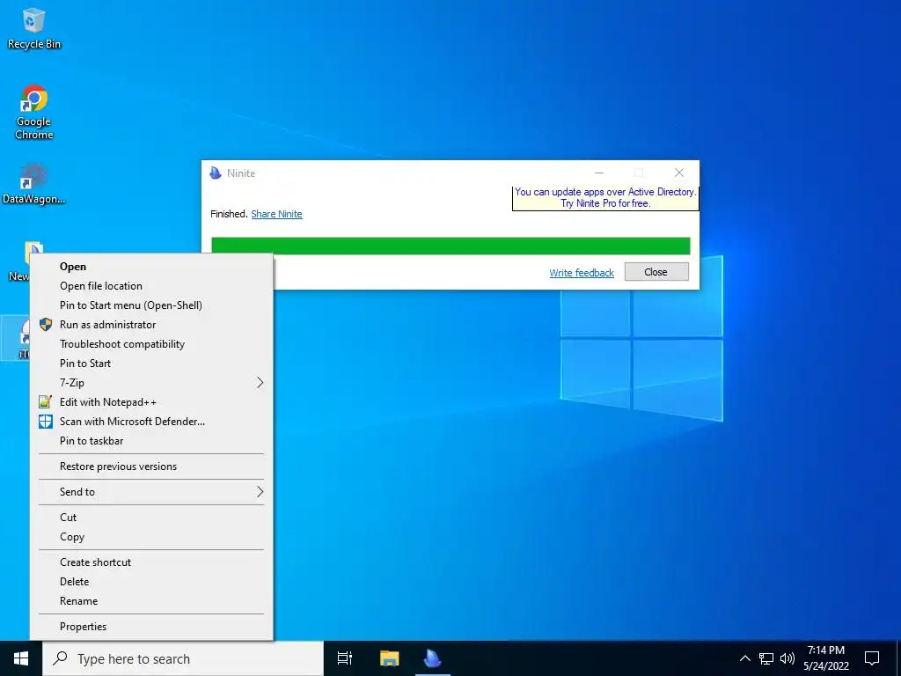Minimize the Ninite window
The image size is (901, 676).
[598, 173]
